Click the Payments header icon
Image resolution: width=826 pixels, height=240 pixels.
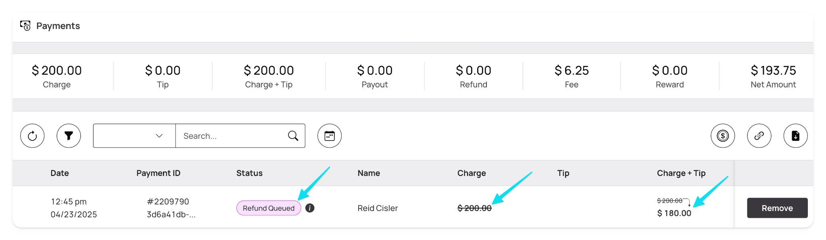click(25, 26)
